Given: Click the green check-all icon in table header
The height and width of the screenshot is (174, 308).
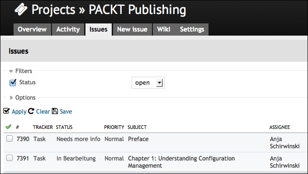Looking at the screenshot, I should point(8,127).
